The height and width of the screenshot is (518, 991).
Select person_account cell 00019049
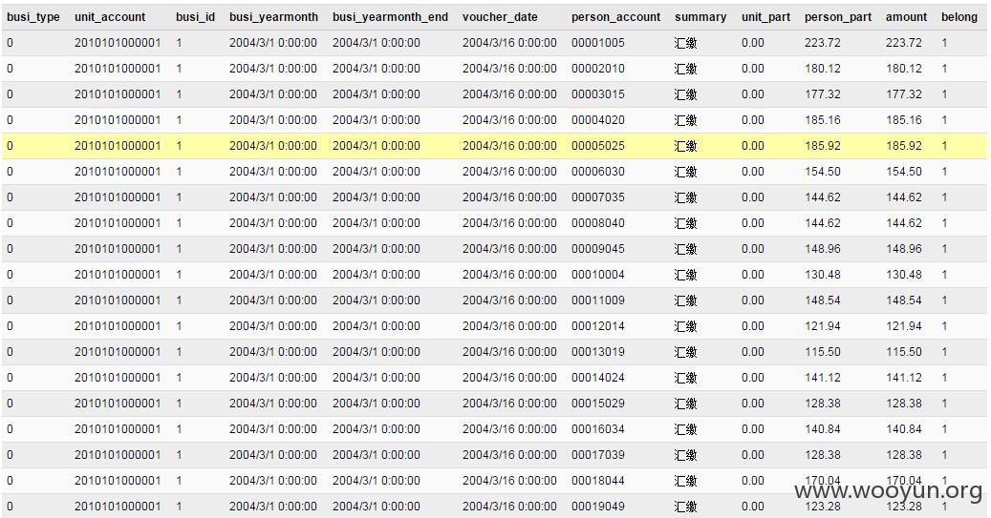(x=598, y=507)
